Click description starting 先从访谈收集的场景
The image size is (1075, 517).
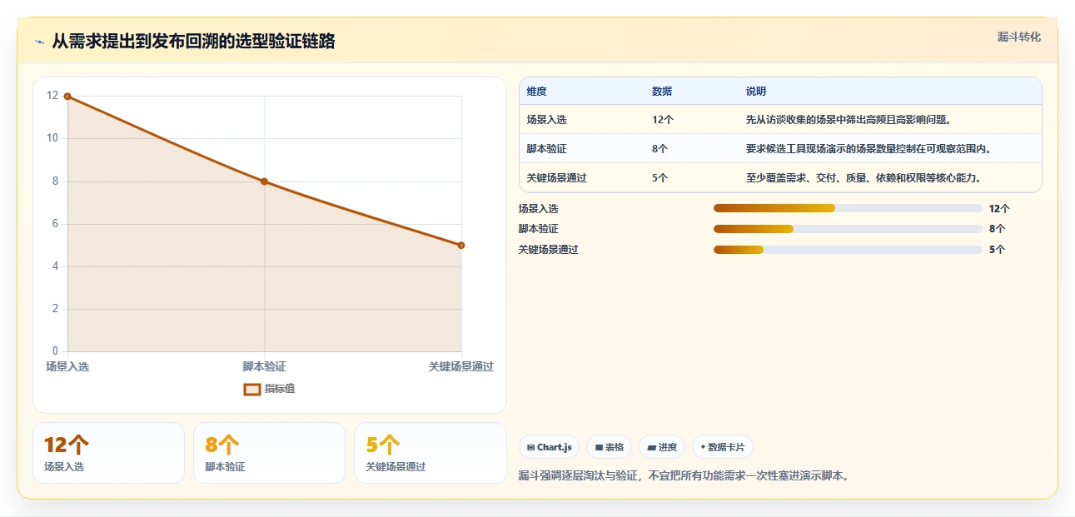[849, 120]
